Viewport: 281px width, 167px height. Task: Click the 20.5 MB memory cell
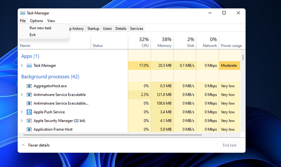click(x=162, y=66)
